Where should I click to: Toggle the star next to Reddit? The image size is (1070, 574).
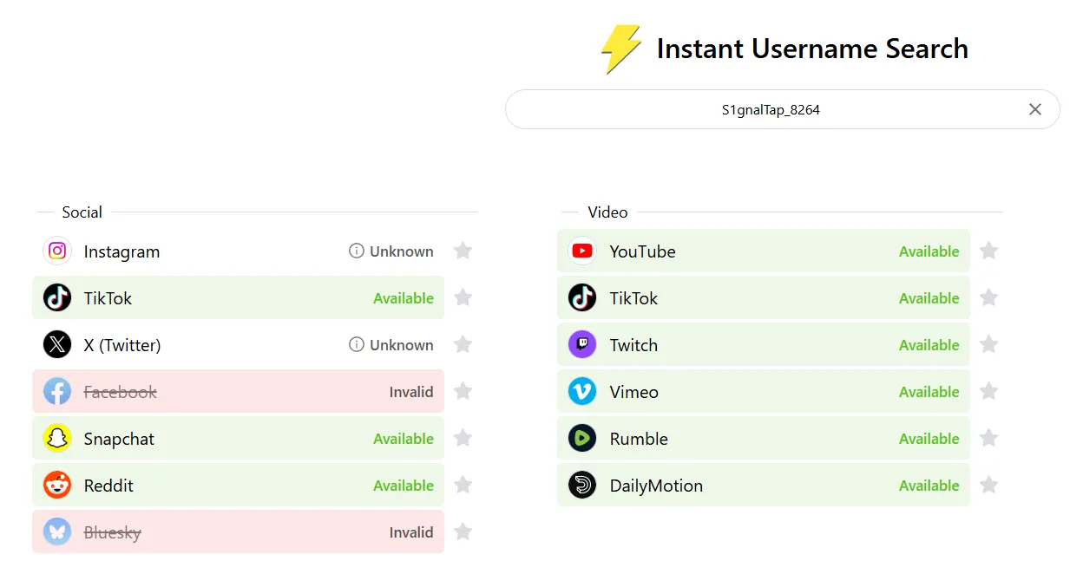click(x=463, y=486)
